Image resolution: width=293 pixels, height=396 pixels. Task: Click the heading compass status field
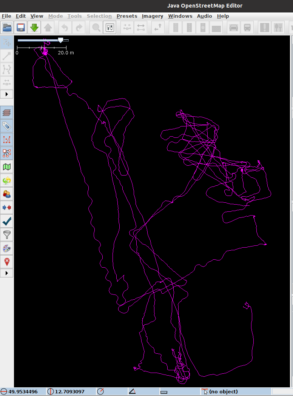[x=111, y=392]
